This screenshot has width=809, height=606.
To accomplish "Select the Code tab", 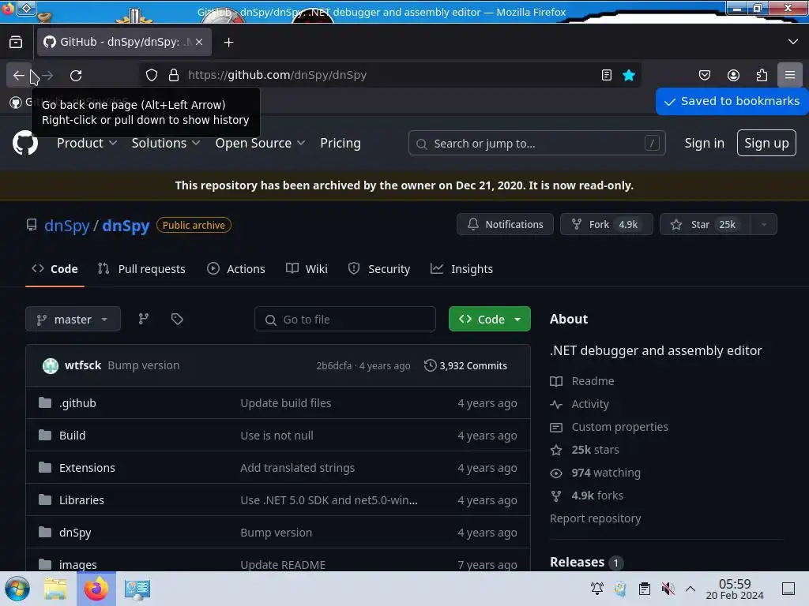I will click(55, 269).
